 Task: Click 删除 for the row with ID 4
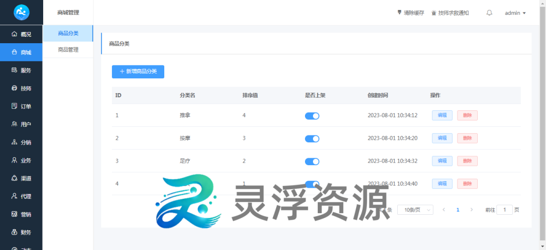pyautogui.click(x=467, y=183)
